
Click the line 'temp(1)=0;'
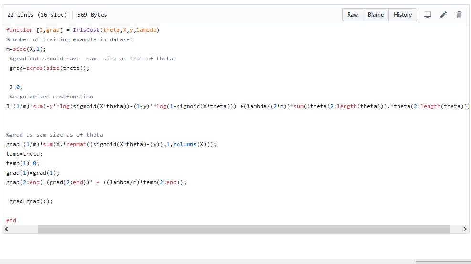23,164
